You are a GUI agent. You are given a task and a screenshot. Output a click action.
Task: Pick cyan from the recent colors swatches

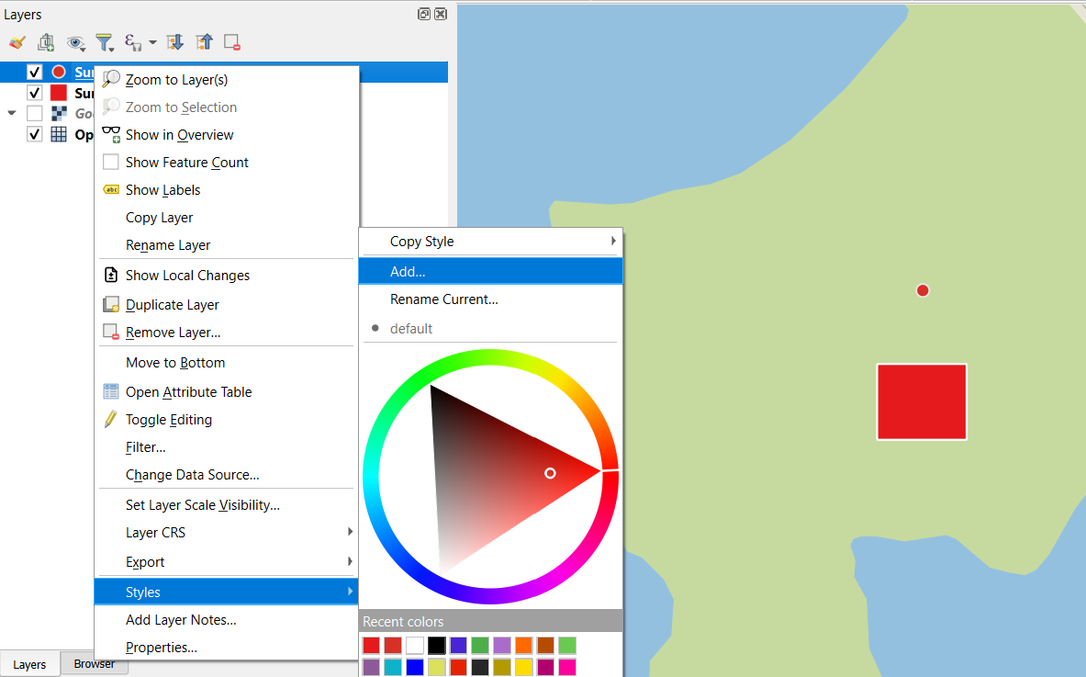point(392,666)
